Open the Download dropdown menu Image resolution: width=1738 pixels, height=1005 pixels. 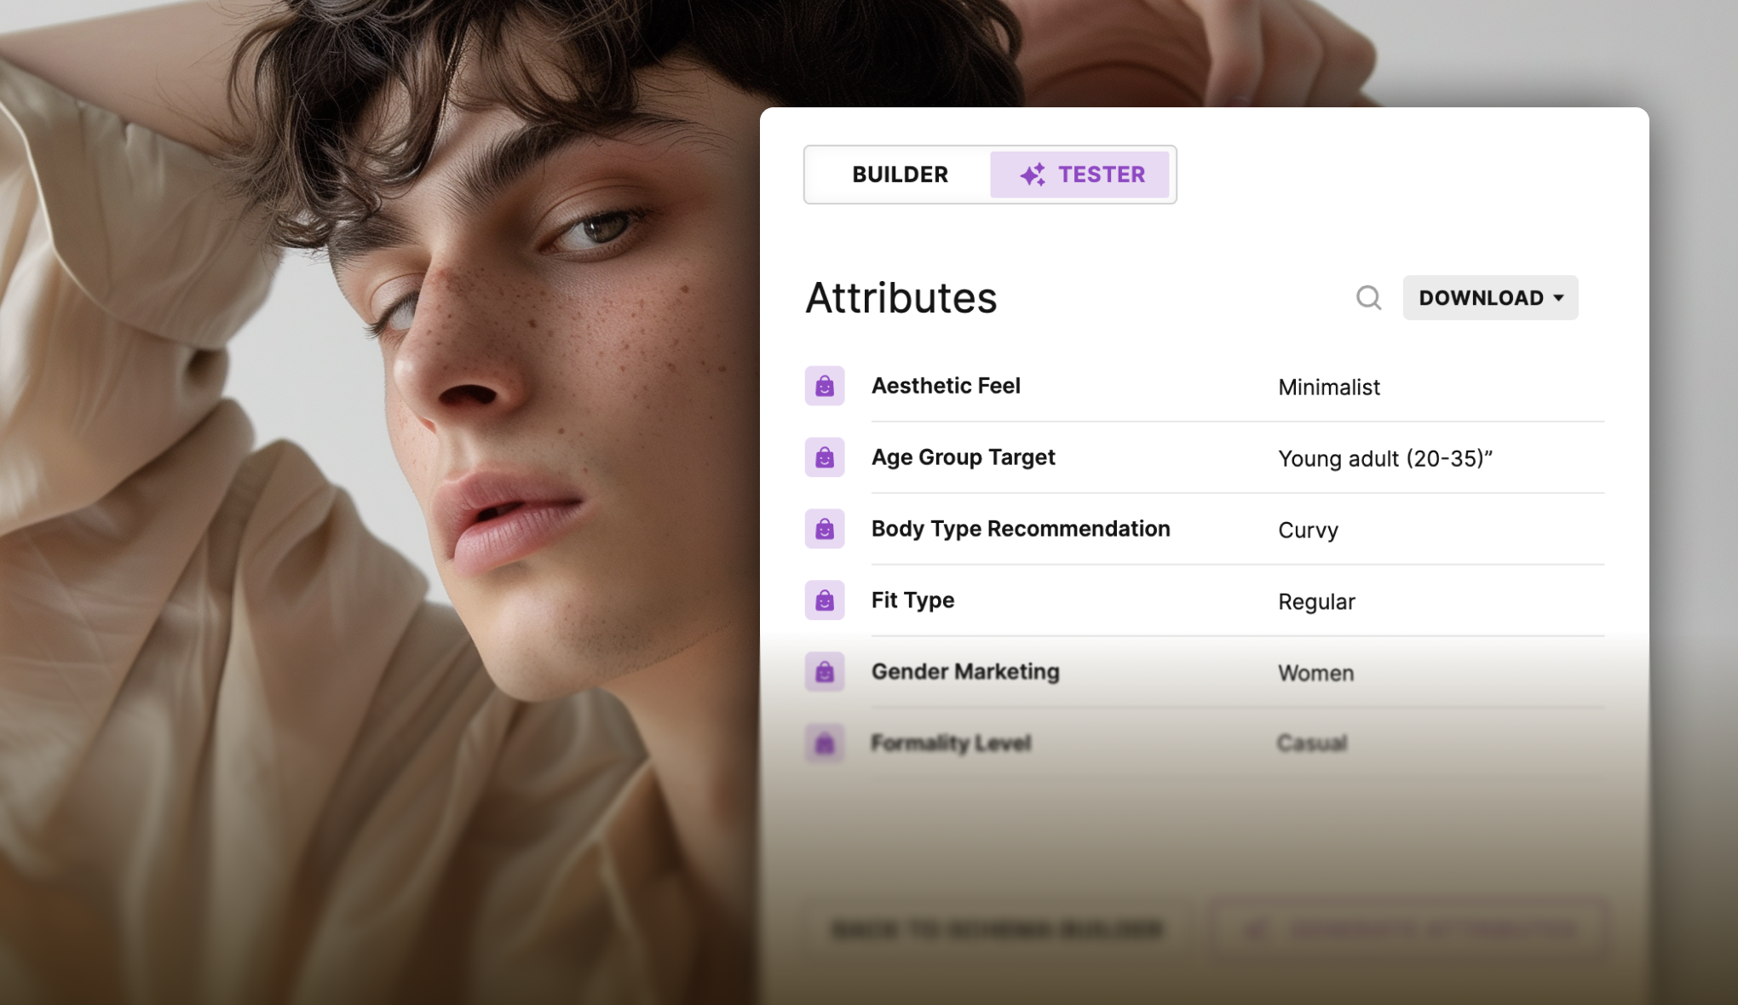1490,298
